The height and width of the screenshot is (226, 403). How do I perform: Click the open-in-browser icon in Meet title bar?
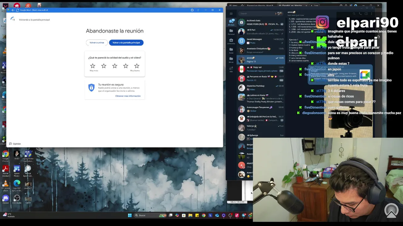tap(192, 10)
